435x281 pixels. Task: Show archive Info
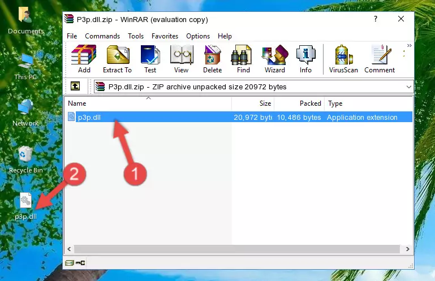(305, 59)
